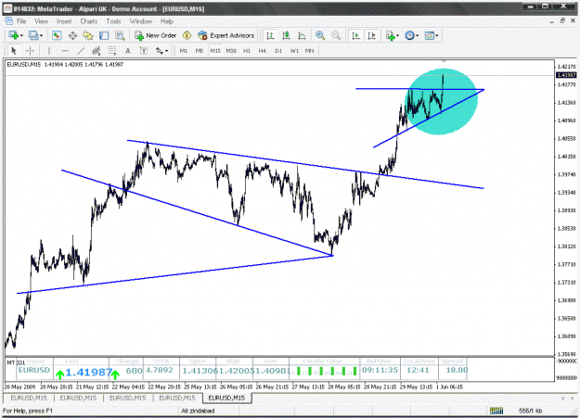The image size is (580, 418).
Task: Show the Navigator panel
Action: [88, 35]
